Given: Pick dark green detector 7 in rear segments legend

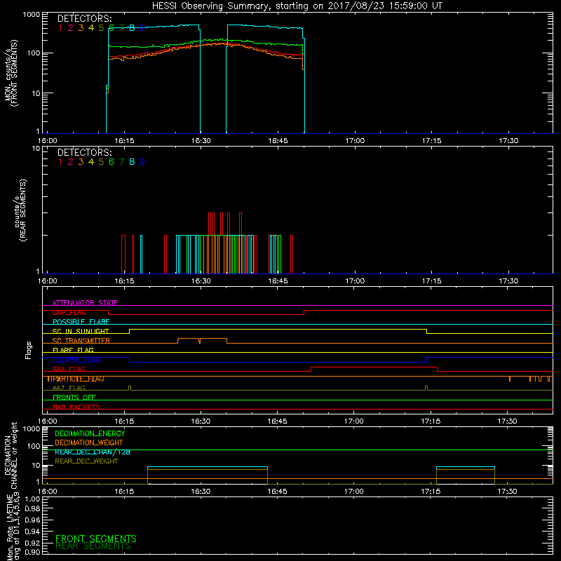Looking at the screenshot, I should point(121,162).
